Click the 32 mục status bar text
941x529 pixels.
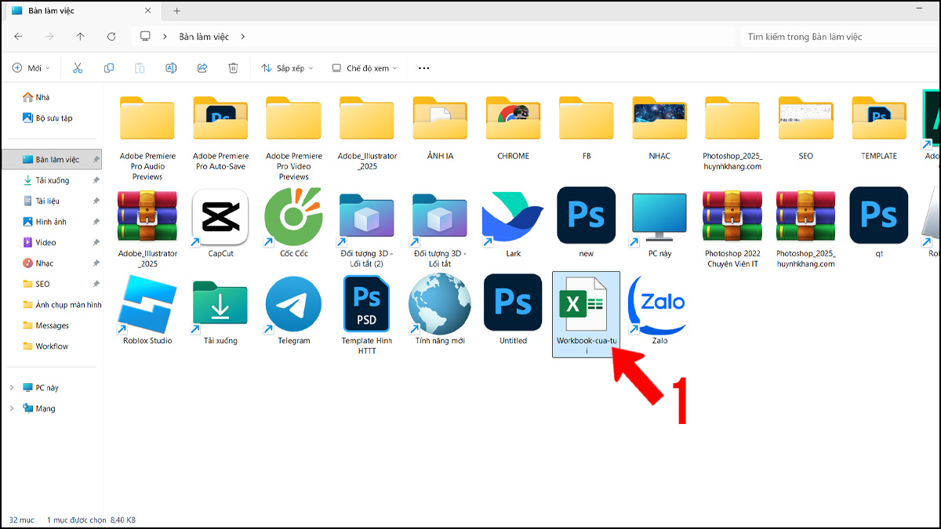[21, 520]
